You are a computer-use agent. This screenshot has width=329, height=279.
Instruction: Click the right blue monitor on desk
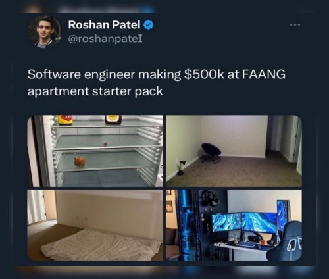click(259, 222)
